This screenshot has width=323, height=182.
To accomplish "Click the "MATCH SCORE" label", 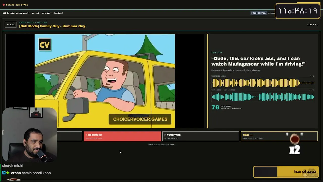I will 225,106.
